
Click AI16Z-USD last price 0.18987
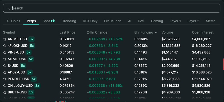[x=66, y=72]
